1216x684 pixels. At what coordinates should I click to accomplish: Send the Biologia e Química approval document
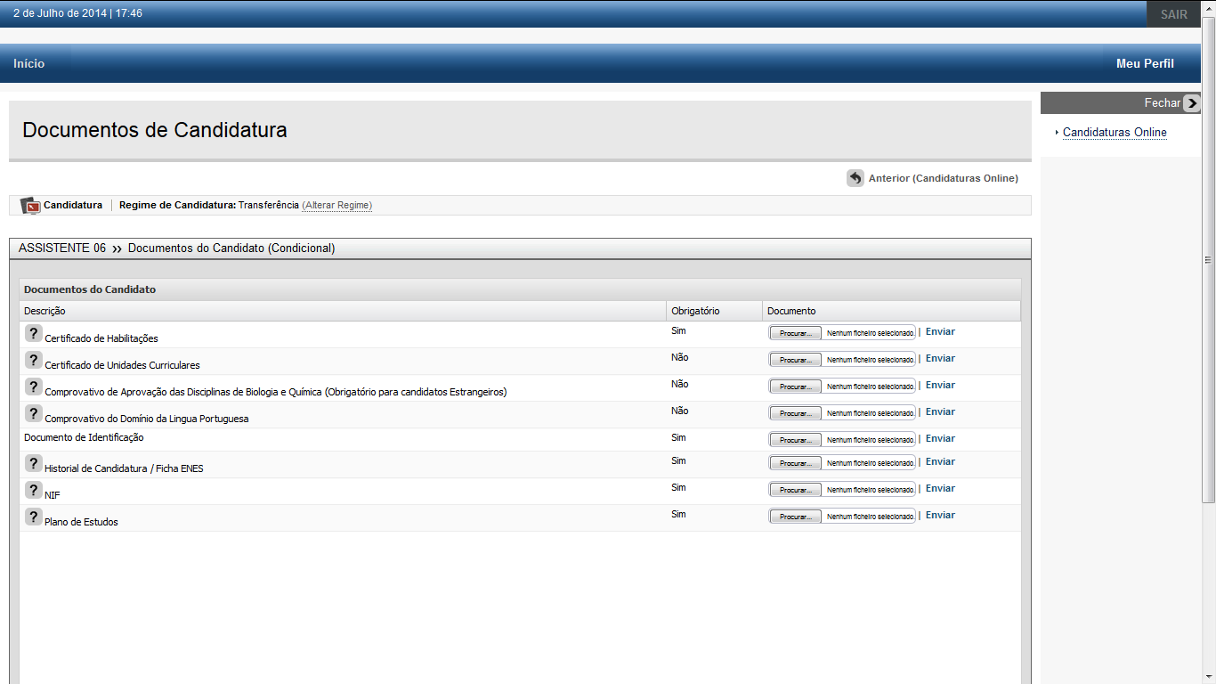tap(940, 385)
